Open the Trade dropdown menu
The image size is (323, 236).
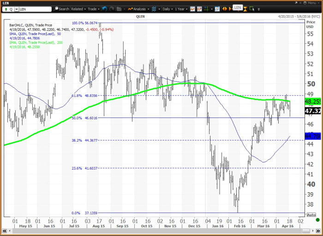(94, 9)
